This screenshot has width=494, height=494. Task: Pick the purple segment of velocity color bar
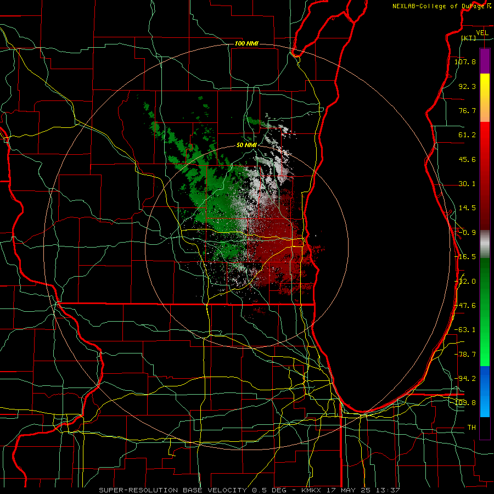[485, 61]
